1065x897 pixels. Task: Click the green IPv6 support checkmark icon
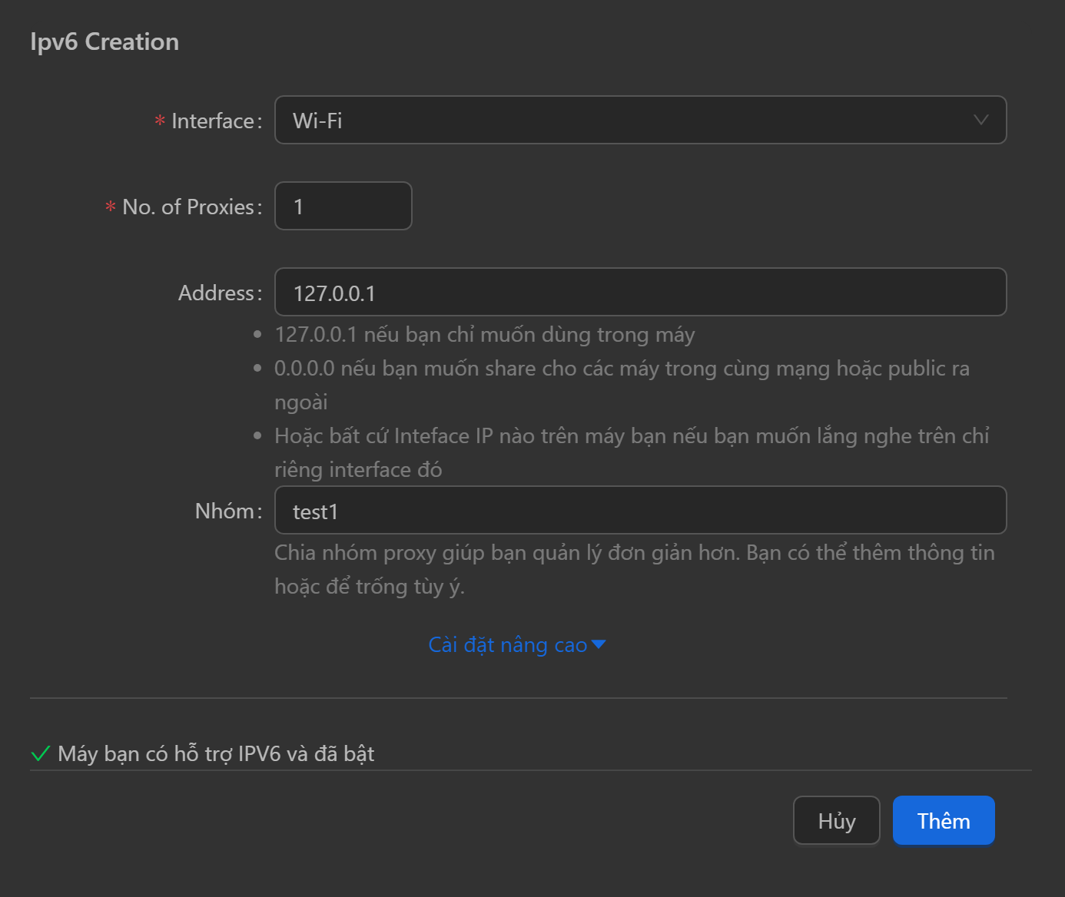pos(41,753)
